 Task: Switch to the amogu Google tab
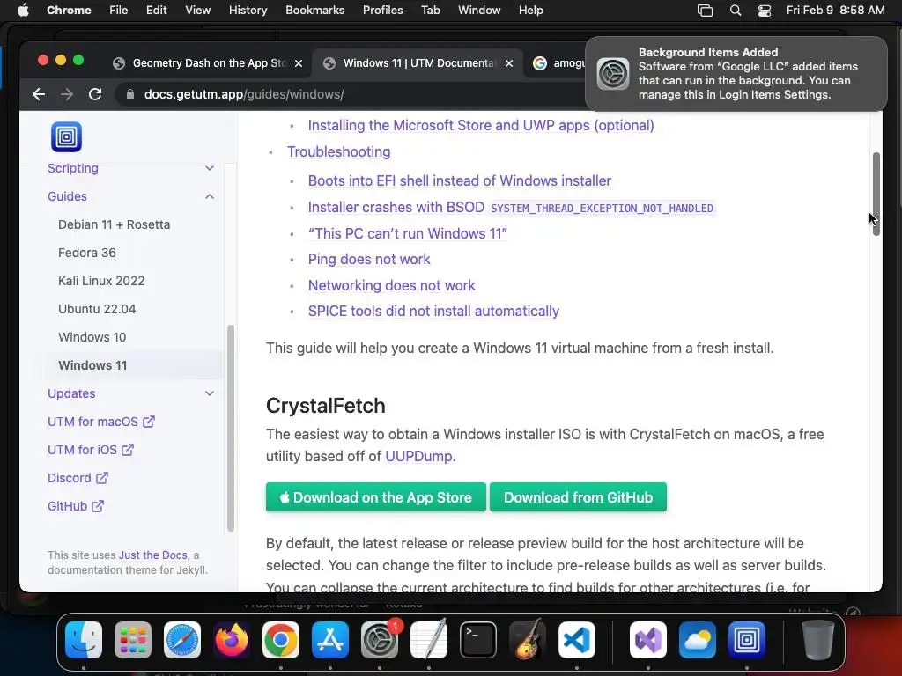click(x=558, y=63)
